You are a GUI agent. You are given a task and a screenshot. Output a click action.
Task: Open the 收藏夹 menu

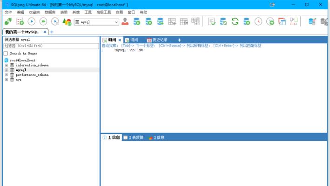pyautogui.click(x=34, y=12)
